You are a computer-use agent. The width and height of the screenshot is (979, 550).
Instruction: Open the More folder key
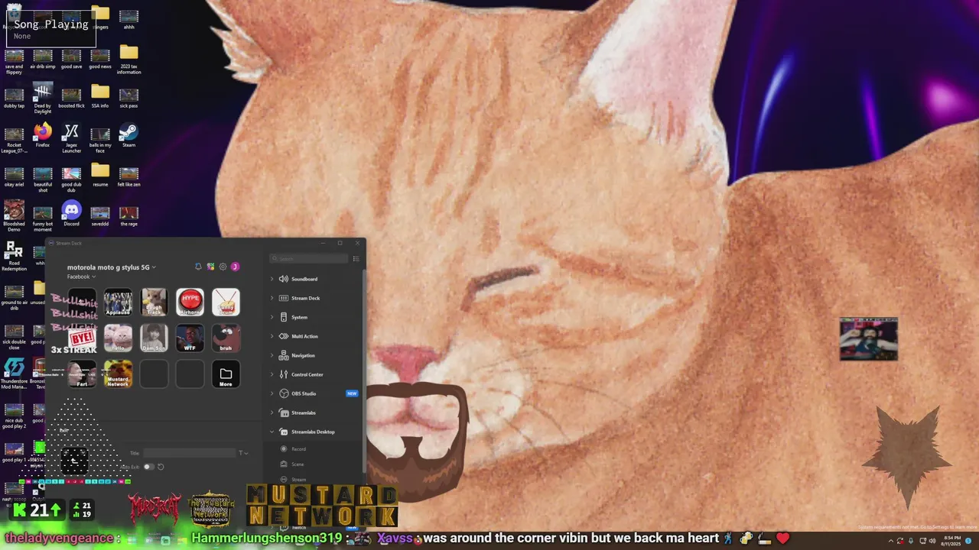pos(226,374)
